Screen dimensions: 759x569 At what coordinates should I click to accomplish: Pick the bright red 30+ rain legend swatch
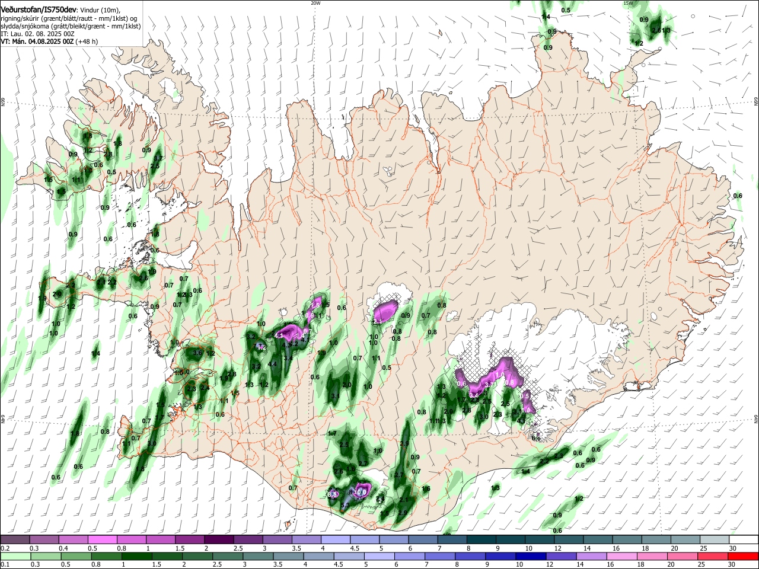pos(744,556)
